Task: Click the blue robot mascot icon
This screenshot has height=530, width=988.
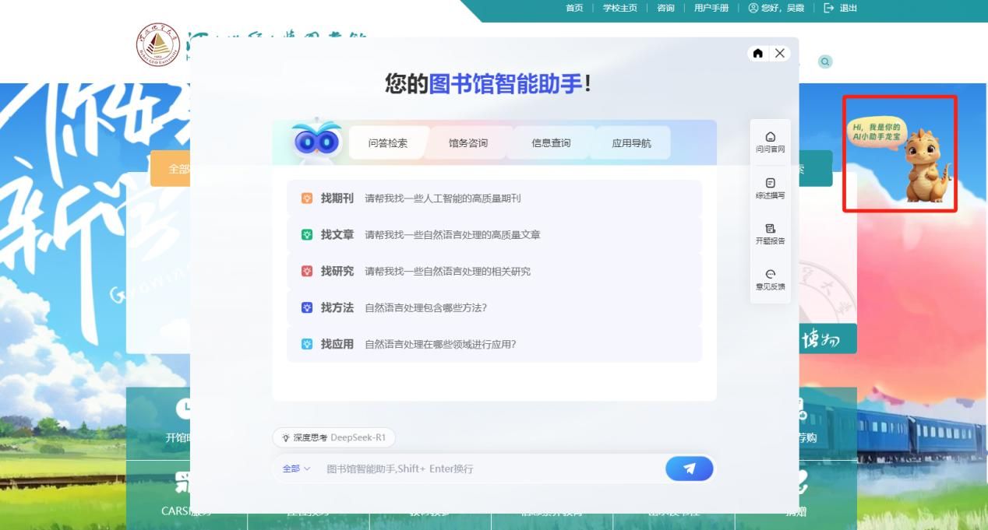Action: click(x=317, y=141)
